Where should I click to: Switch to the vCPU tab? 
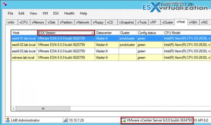24,22
